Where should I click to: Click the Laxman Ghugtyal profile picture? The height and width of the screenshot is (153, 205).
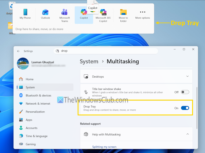[x=23, y=64]
